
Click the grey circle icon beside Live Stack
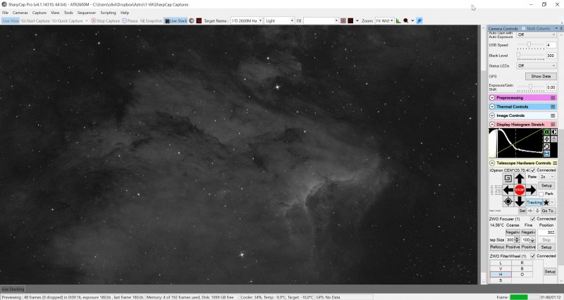pos(192,21)
